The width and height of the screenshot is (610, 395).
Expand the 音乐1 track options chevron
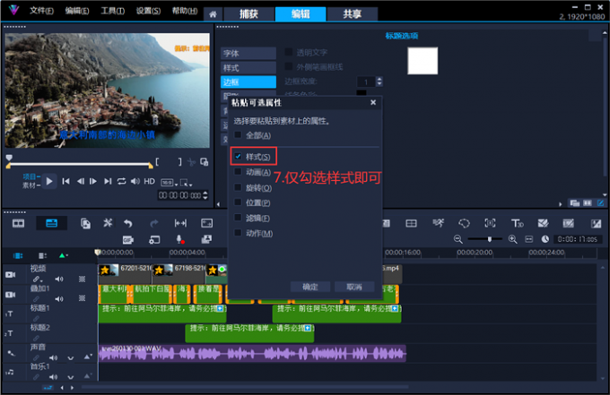click(x=70, y=377)
